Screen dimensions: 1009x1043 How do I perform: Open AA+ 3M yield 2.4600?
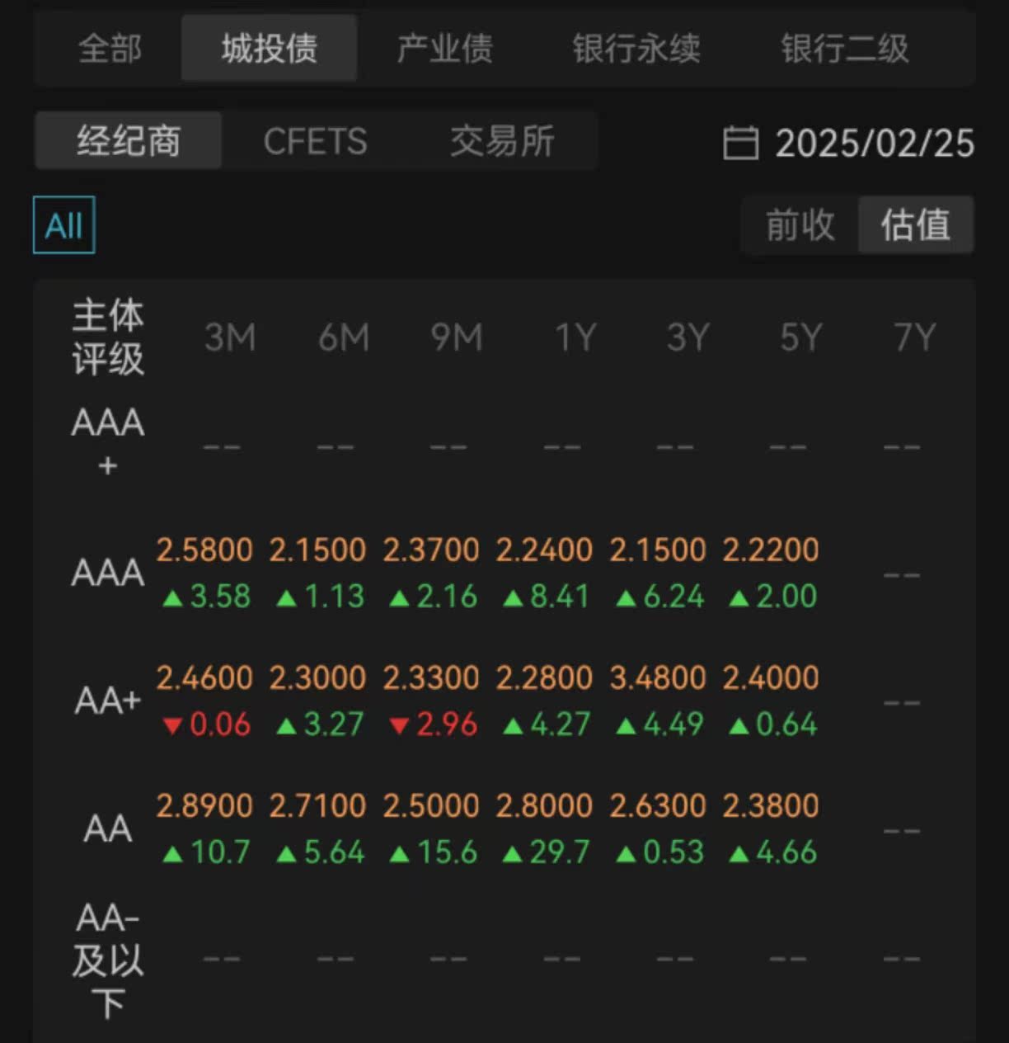(204, 677)
